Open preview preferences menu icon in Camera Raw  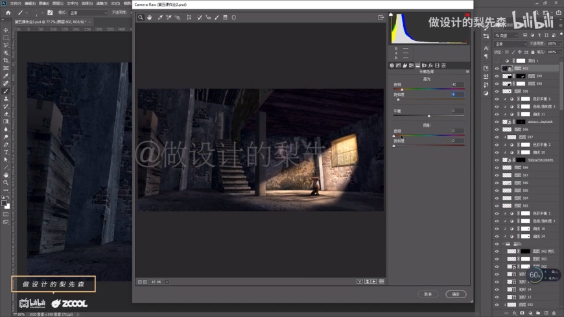381,281
